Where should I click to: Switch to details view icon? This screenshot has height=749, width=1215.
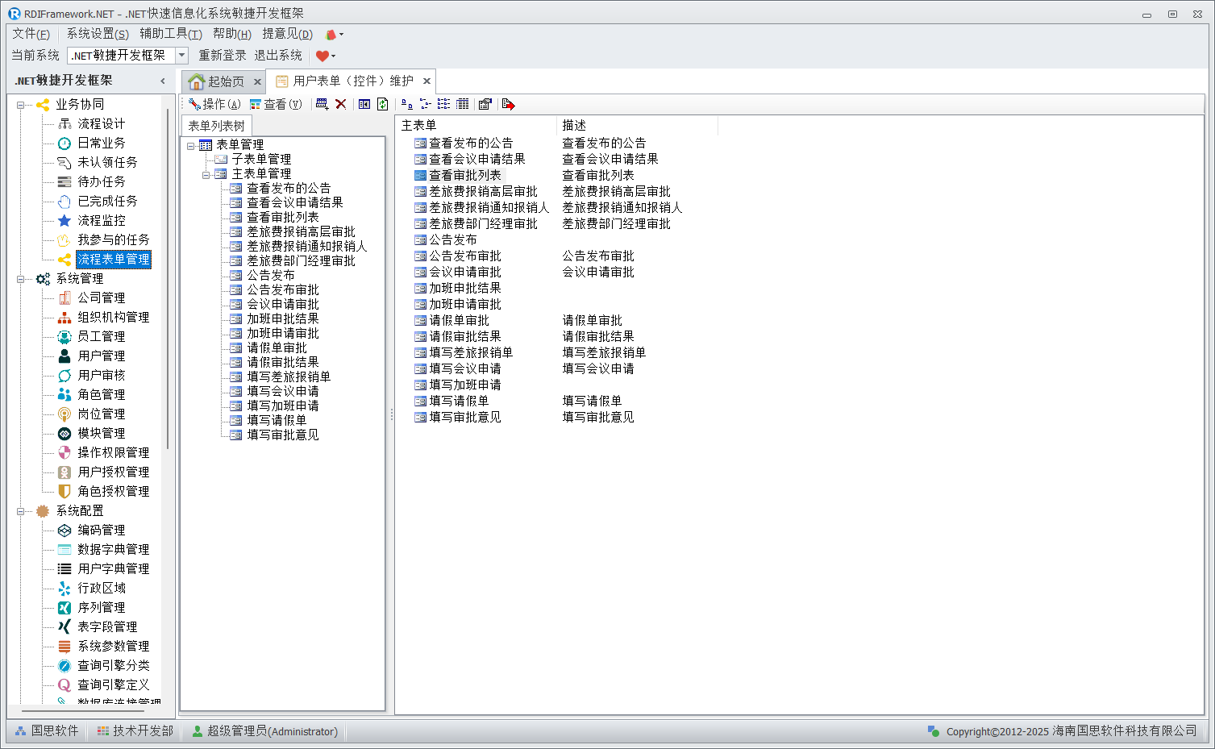(x=462, y=104)
